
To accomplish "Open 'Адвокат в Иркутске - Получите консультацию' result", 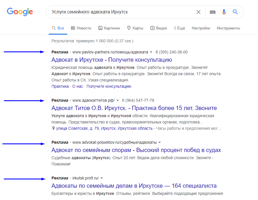I will tap(112, 60).
